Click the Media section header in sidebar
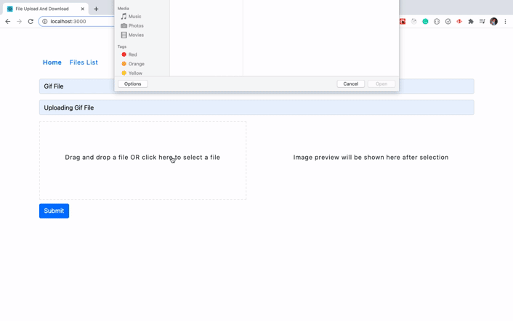 (124, 9)
